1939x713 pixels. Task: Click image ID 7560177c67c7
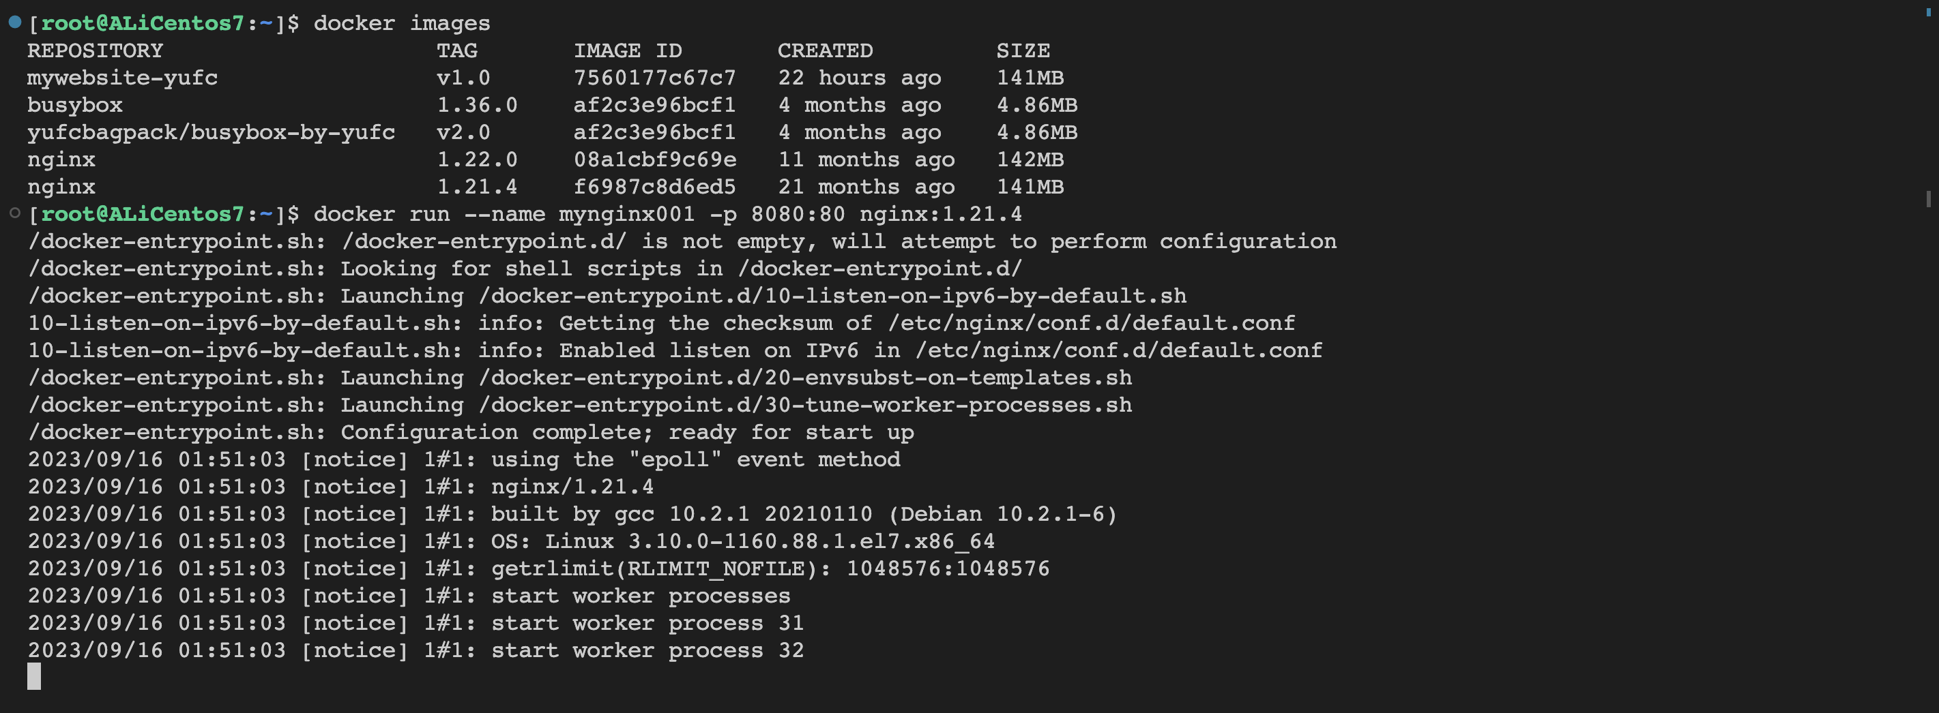654,78
